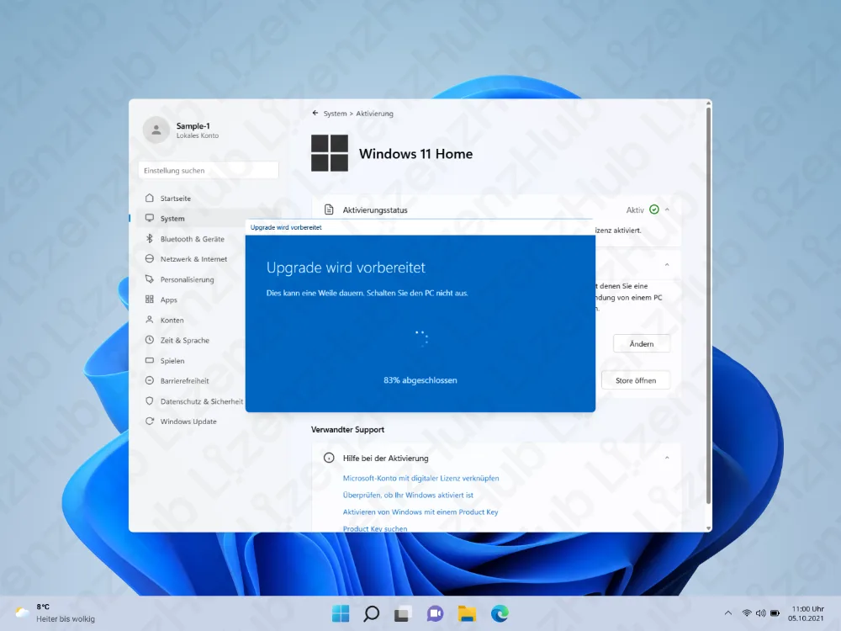Click the Aktivierungsstatus document icon
841x631 pixels.
click(330, 209)
